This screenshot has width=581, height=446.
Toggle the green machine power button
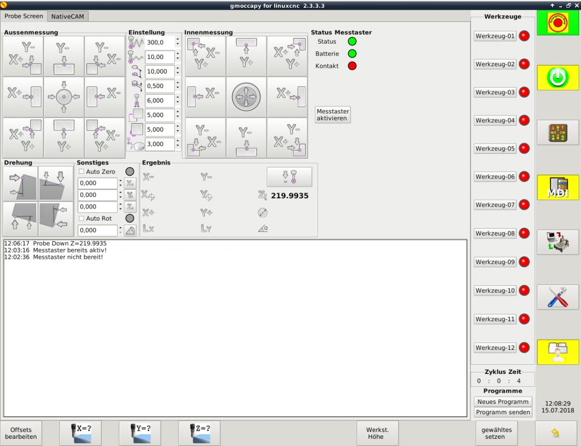(x=558, y=77)
